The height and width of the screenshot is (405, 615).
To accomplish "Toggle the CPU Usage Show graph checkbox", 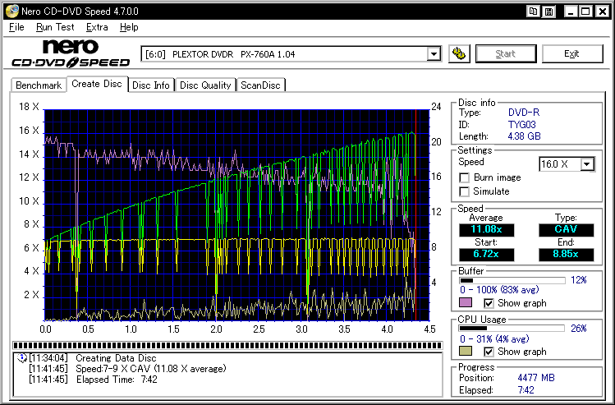I will [489, 352].
